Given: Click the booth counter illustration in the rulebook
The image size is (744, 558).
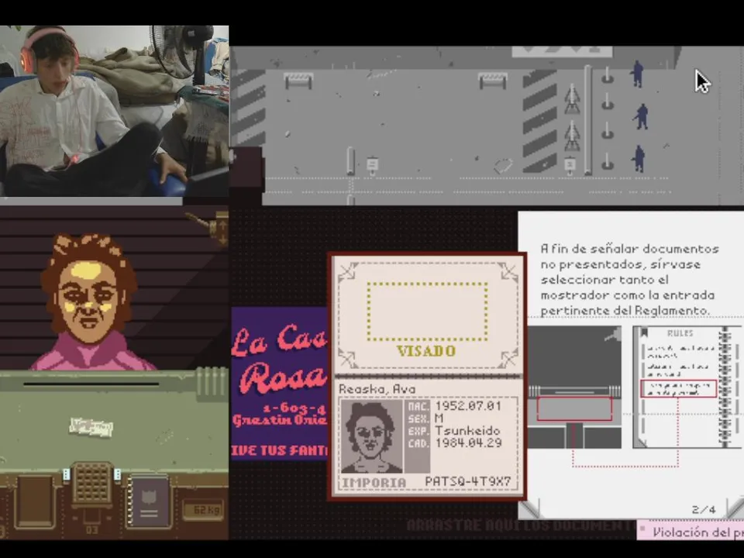Looking at the screenshot, I should coord(574,387).
